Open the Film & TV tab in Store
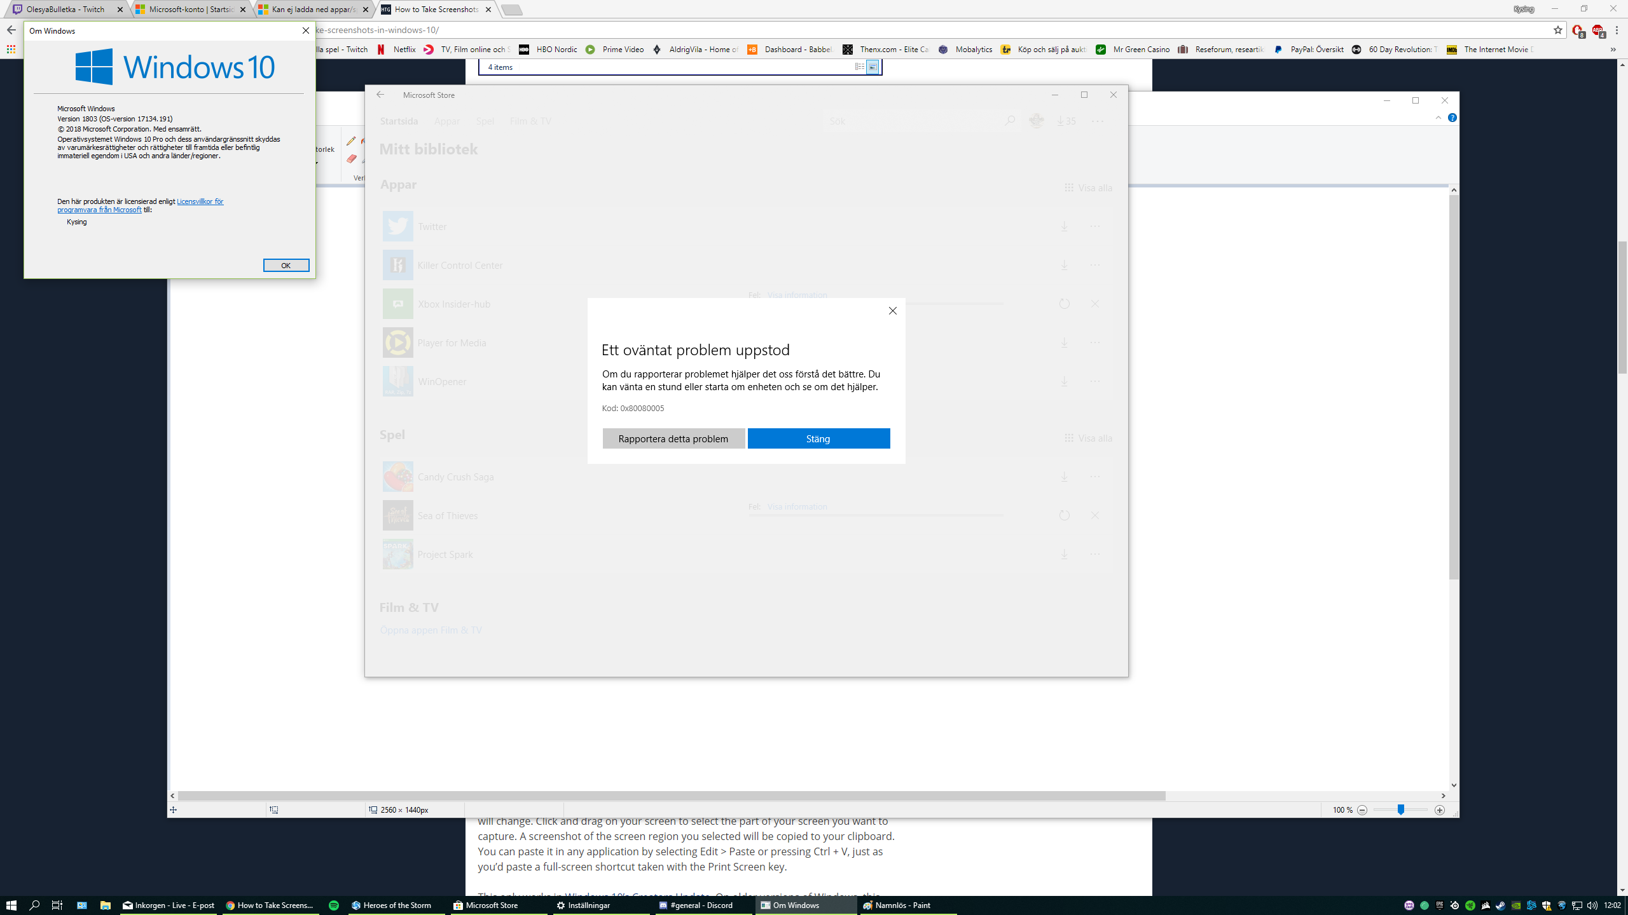Image resolution: width=1628 pixels, height=915 pixels. coord(530,121)
